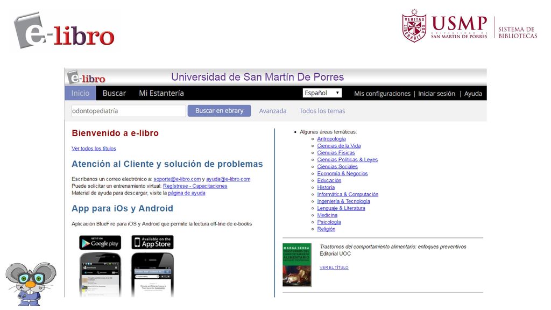The height and width of the screenshot is (310, 551).
Task: Follow the Ver todos los títulos link
Action: point(94,149)
